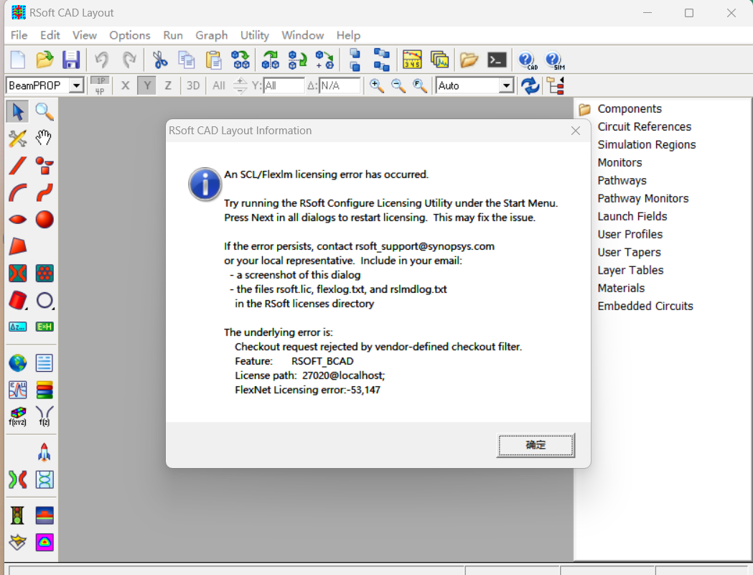Click the blue refresh arrows icon
Image resolution: width=753 pixels, height=575 pixels.
530,86
